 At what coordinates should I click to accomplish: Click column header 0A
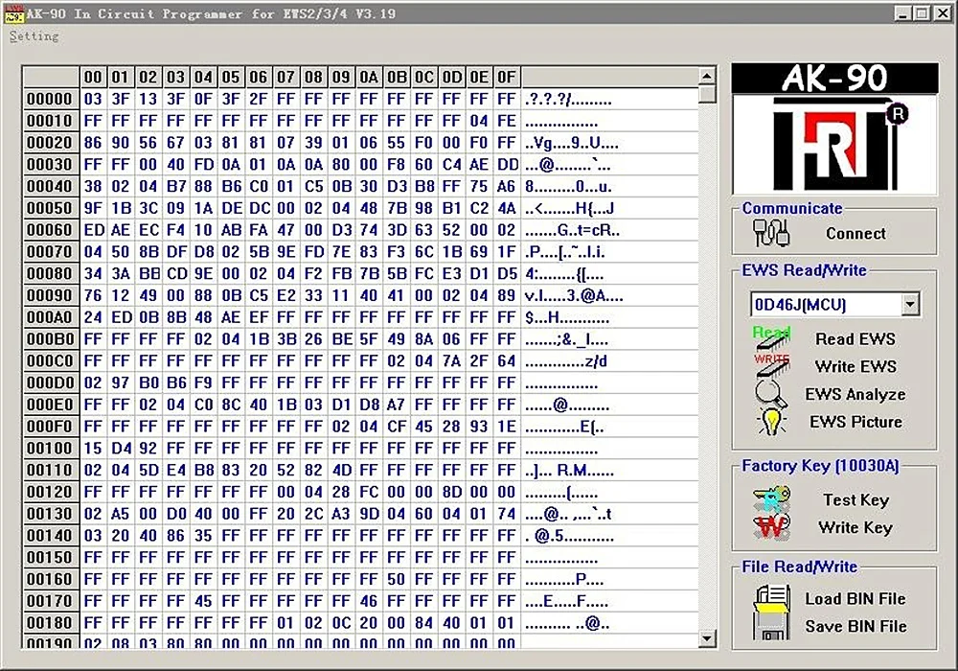click(369, 77)
